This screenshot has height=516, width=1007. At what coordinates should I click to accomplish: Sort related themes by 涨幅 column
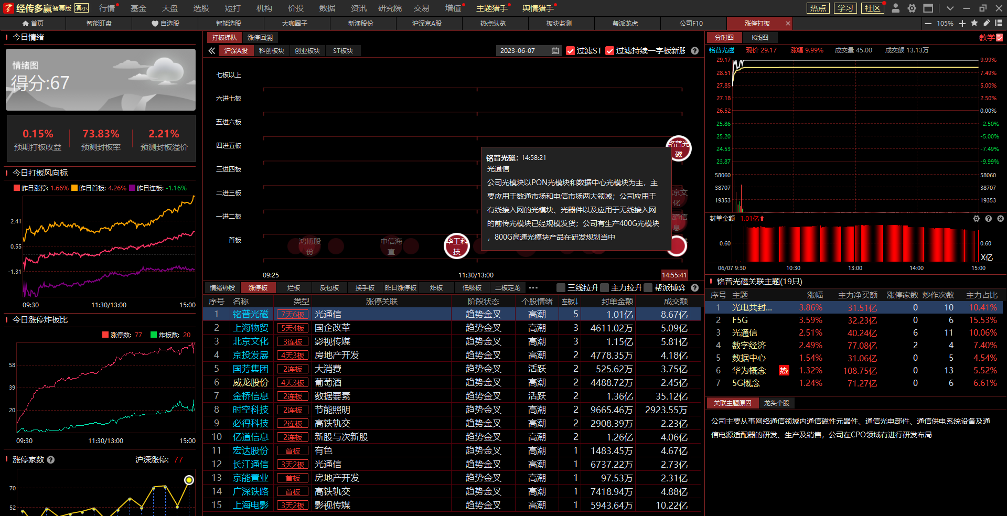[815, 295]
